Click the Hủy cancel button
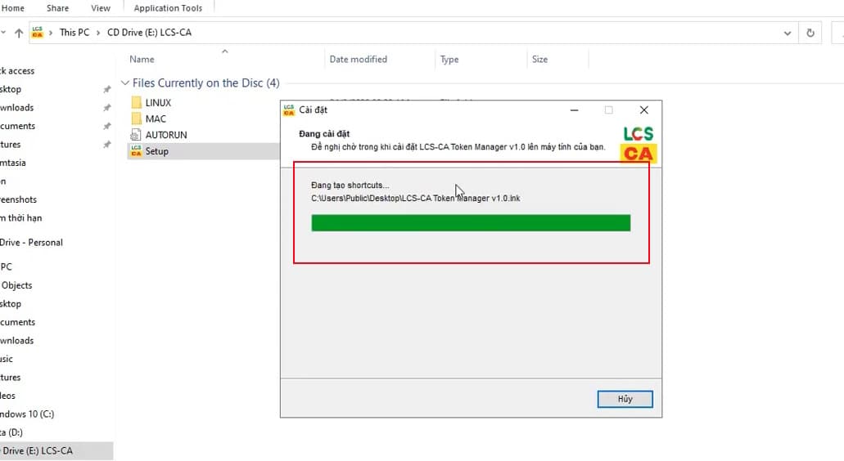The height and width of the screenshot is (461, 844). pos(625,399)
